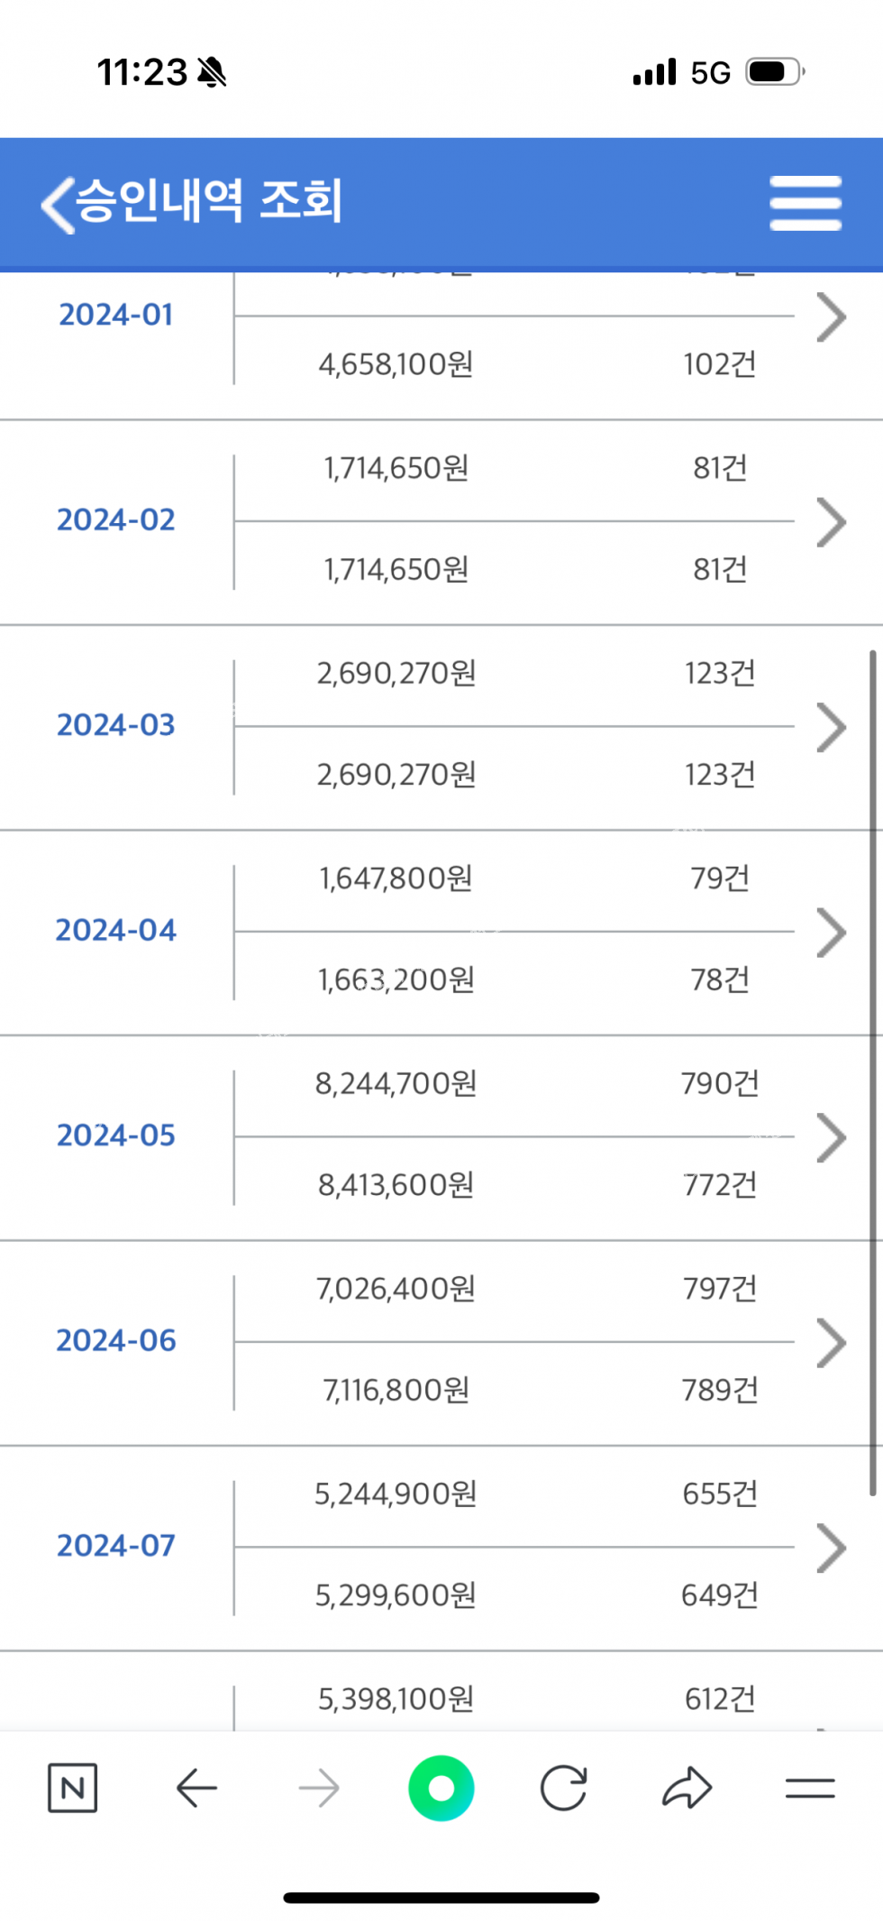Viewport: 883px width, 1921px height.
Task: Click the page vertical scrollbar
Action: (x=872, y=1071)
